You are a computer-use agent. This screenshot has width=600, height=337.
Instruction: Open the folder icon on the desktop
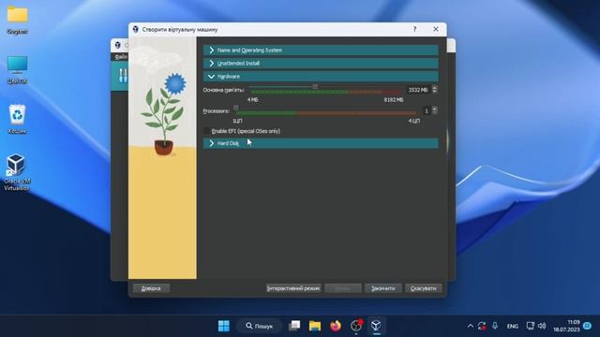coord(17,15)
